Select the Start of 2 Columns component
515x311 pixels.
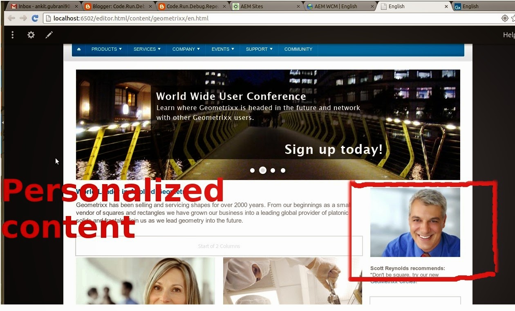click(219, 246)
